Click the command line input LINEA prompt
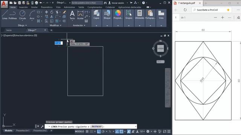 [x=91, y=127]
